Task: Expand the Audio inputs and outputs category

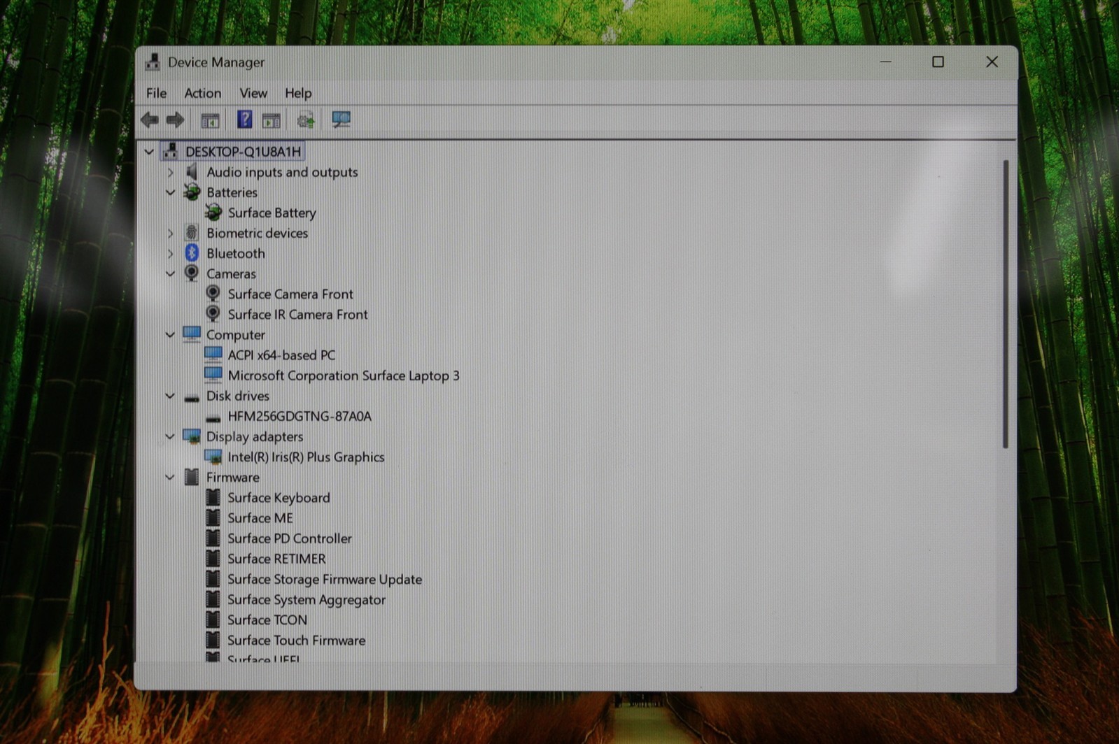Action: tap(170, 172)
